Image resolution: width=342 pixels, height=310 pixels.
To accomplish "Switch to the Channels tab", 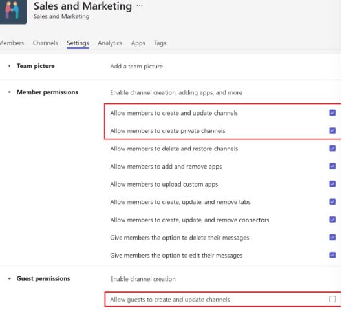I will click(x=45, y=43).
